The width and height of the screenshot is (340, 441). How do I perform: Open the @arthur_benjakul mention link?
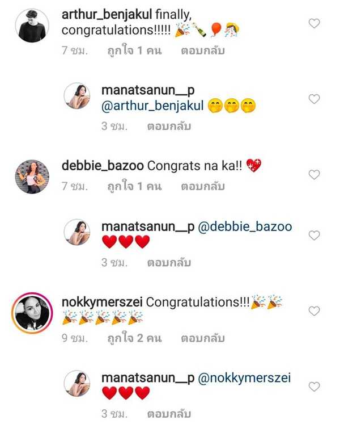[x=152, y=106]
